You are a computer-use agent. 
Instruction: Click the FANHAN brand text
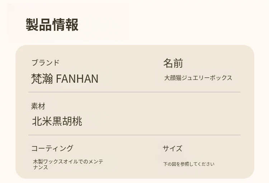77,78
